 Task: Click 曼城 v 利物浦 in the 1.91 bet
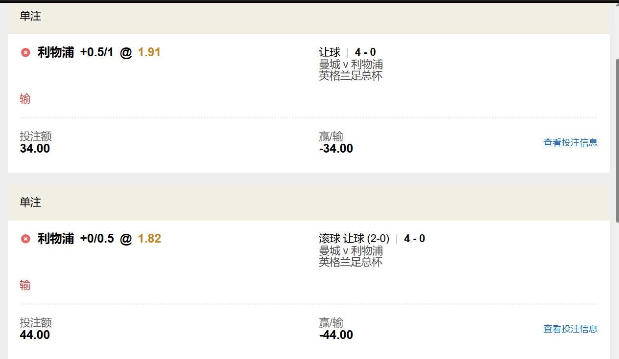351,65
